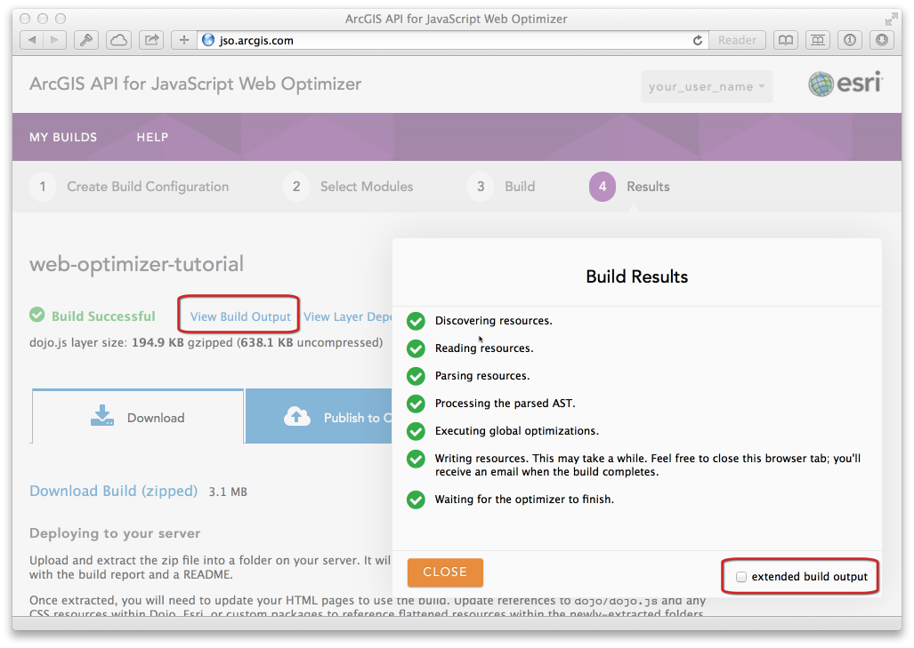Click the Download Build (zipped) link
The height and width of the screenshot is (648, 914).
(x=114, y=492)
